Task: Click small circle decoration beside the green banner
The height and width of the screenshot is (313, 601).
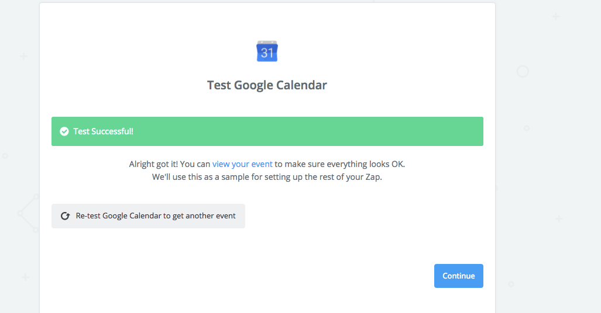Action: pos(527,128)
